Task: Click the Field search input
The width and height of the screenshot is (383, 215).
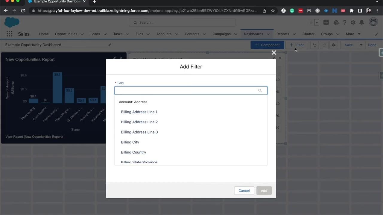Action: click(191, 90)
